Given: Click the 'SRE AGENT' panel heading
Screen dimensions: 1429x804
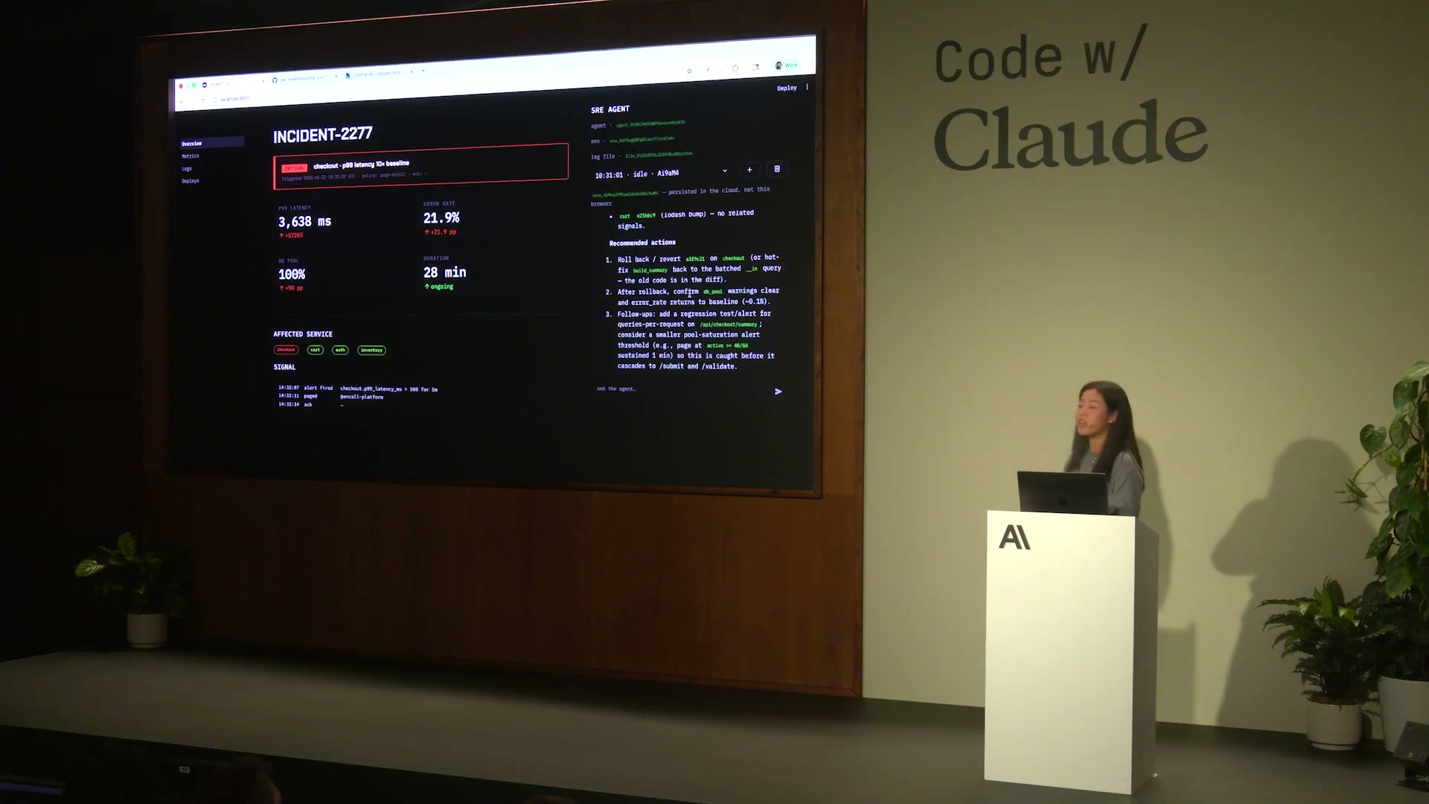Looking at the screenshot, I should pos(610,109).
